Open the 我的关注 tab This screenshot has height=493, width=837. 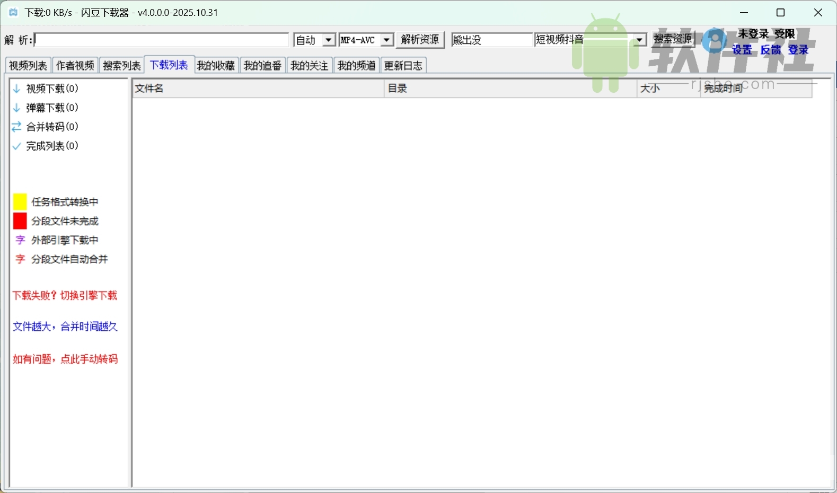coord(310,65)
